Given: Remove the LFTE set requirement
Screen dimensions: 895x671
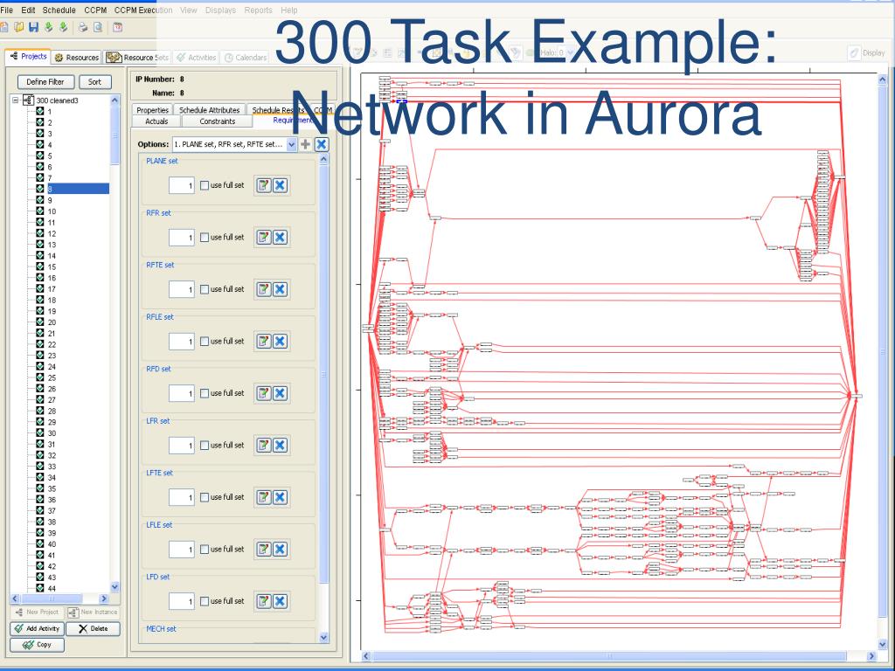Looking at the screenshot, I should pos(280,497).
